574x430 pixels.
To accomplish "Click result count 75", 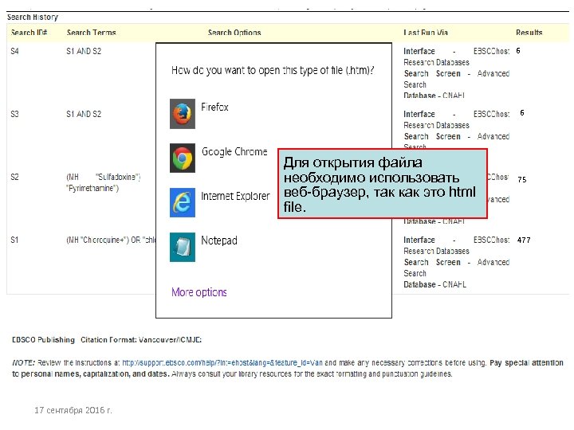I will click(x=522, y=179).
